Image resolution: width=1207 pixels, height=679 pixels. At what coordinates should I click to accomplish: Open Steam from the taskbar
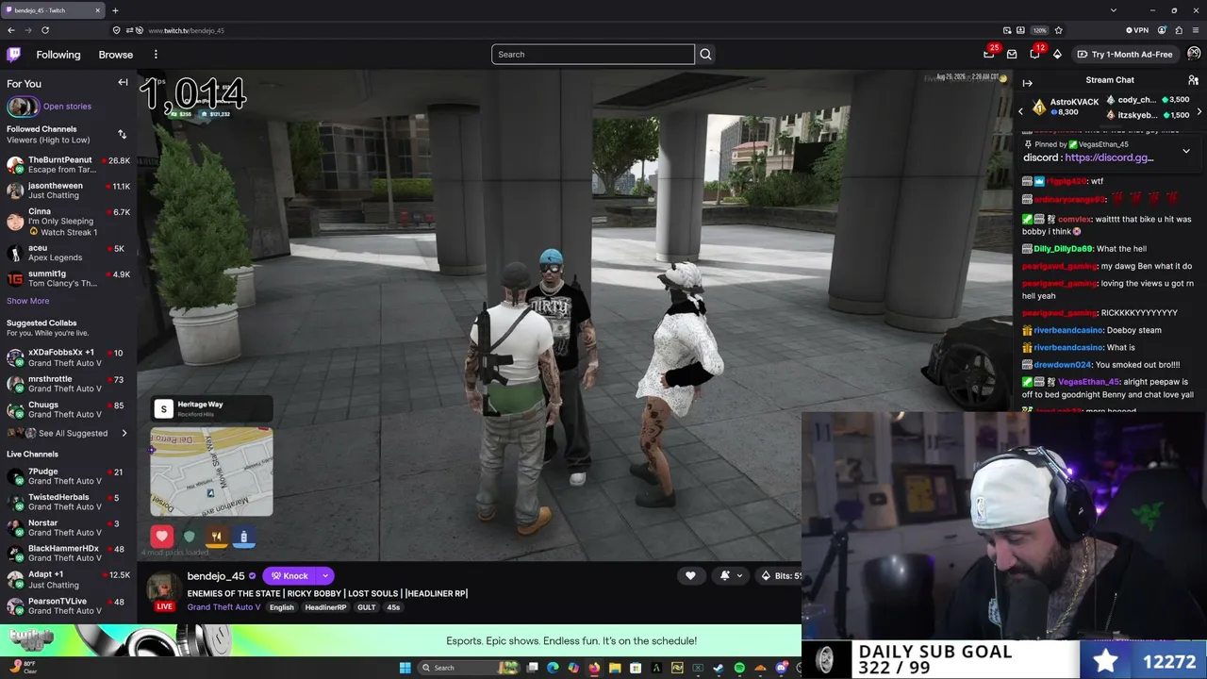719,668
